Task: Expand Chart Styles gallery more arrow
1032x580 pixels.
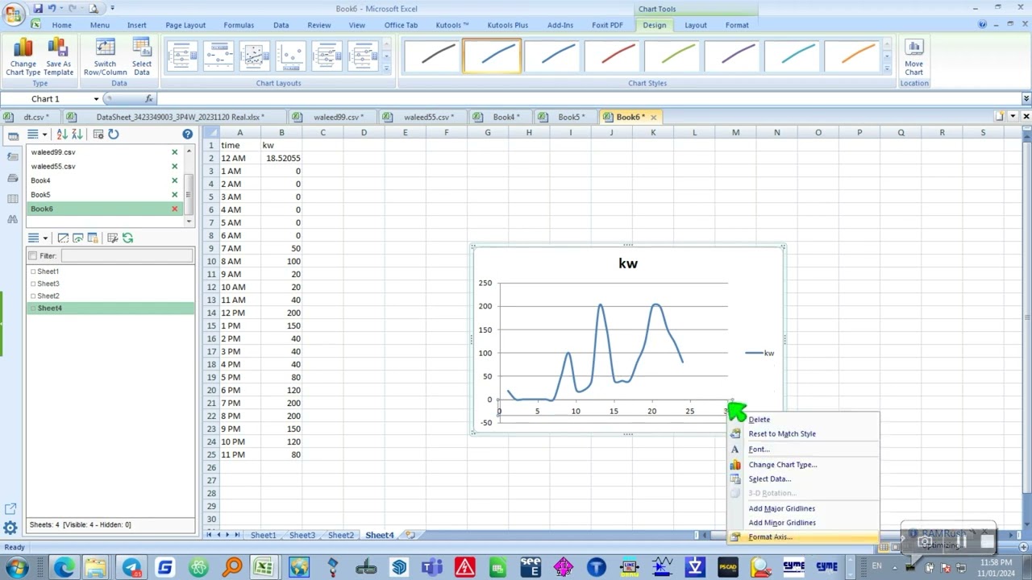Action: (x=886, y=68)
